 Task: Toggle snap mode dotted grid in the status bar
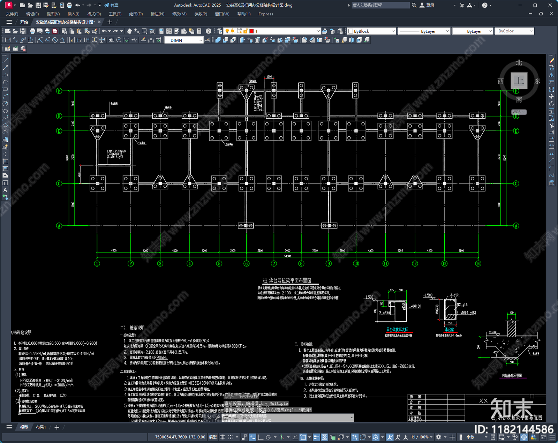click(231, 437)
